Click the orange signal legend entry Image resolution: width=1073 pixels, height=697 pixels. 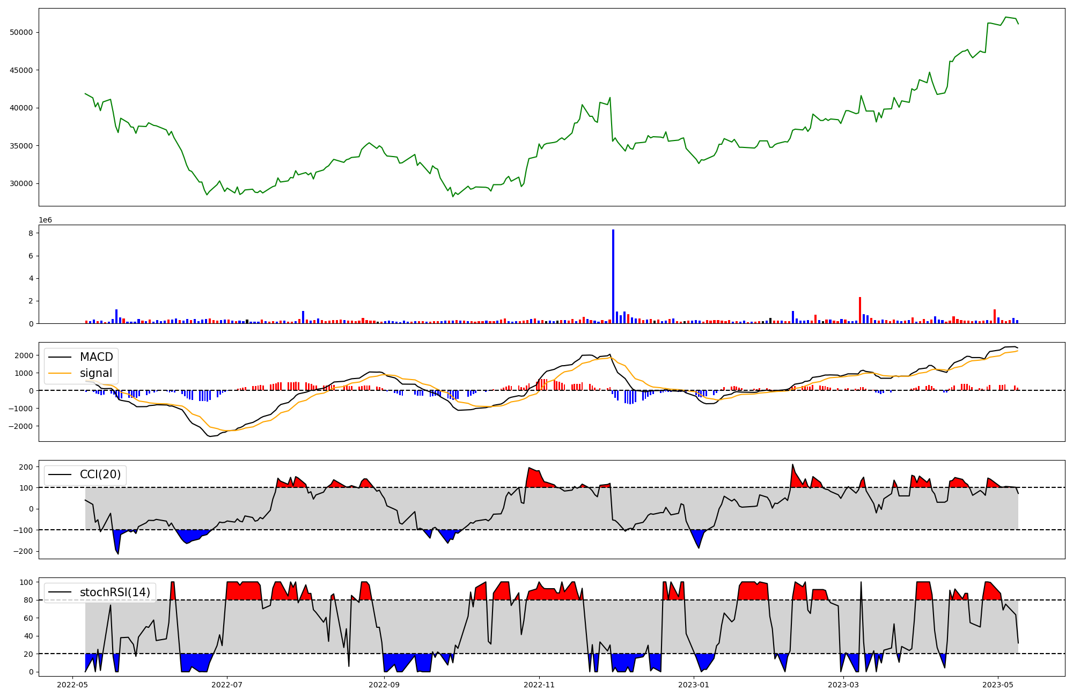96,373
